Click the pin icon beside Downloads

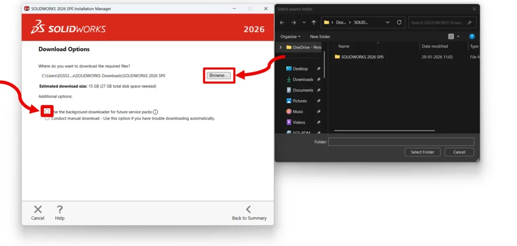pyautogui.click(x=319, y=79)
